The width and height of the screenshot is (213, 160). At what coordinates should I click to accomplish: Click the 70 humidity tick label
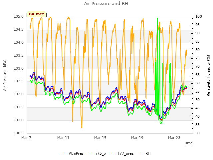coord(197,67)
